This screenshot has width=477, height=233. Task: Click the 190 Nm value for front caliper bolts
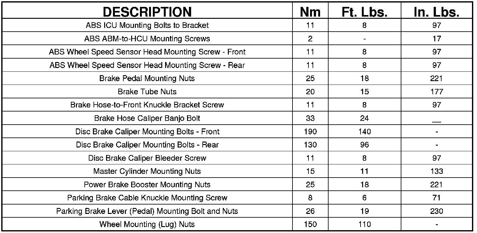(310, 132)
